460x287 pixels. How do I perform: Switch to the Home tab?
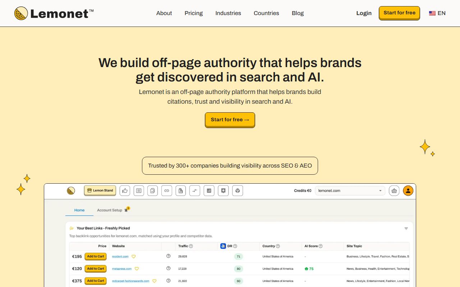(79, 210)
